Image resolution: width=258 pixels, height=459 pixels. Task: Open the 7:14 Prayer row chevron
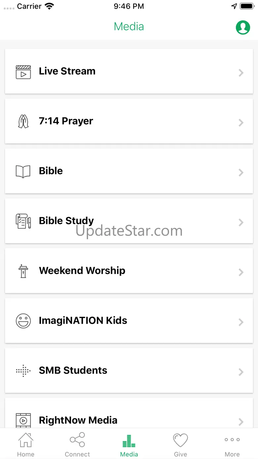[241, 123]
